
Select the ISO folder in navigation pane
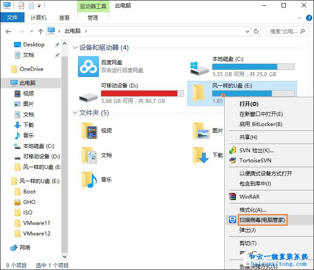pos(24,212)
